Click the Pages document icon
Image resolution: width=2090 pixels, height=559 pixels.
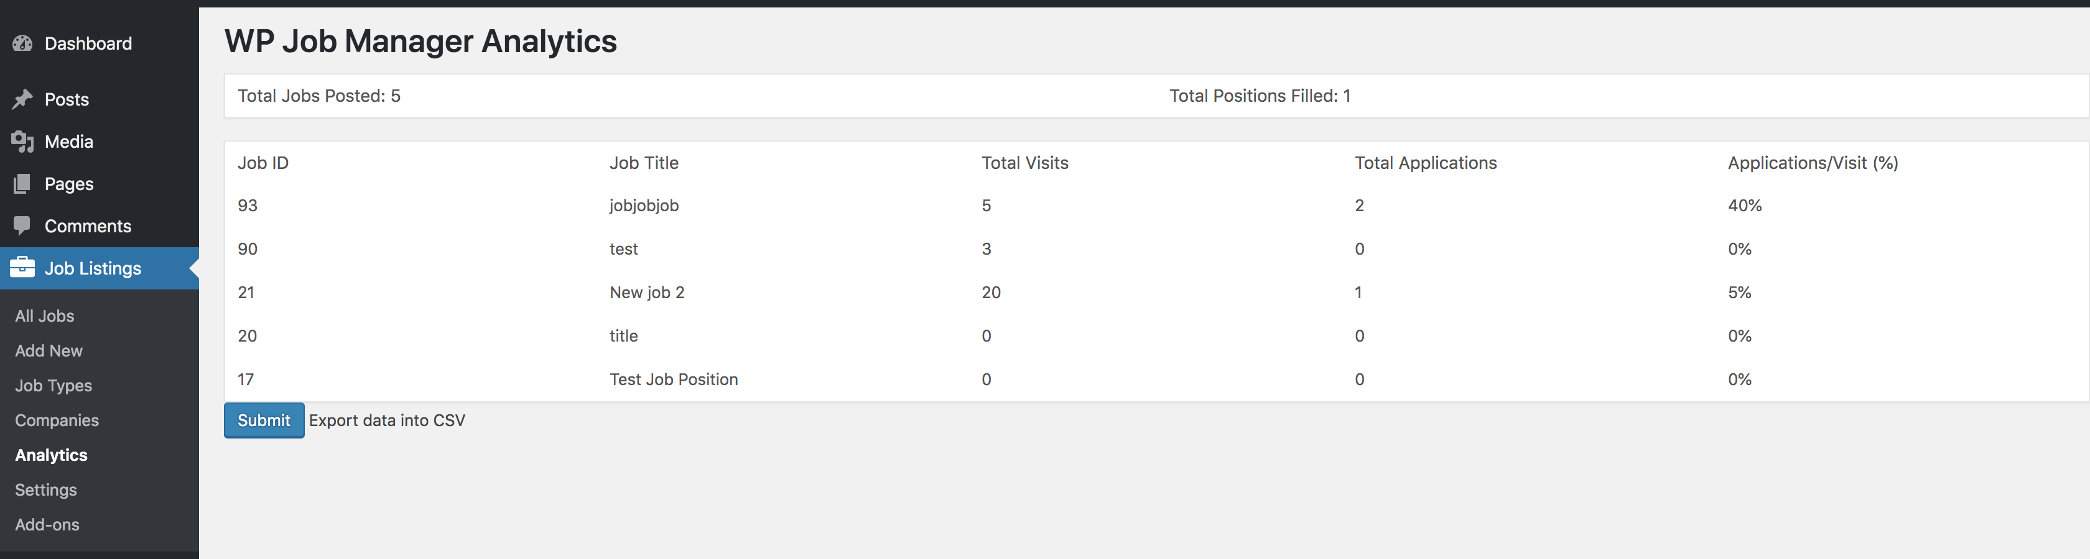click(23, 184)
